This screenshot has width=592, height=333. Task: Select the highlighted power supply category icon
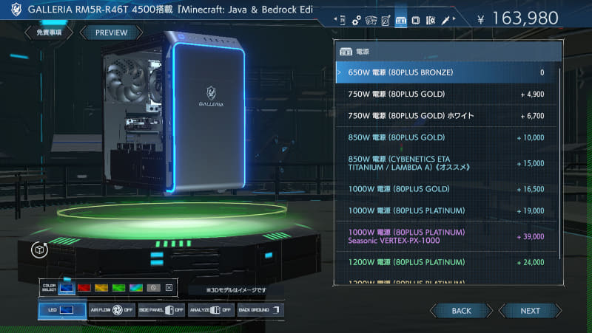400,21
